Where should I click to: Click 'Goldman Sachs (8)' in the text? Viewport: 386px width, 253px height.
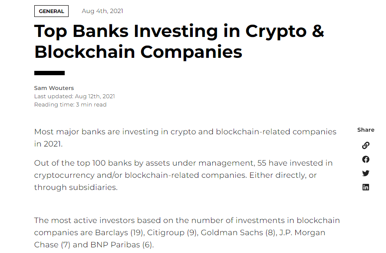(238, 233)
